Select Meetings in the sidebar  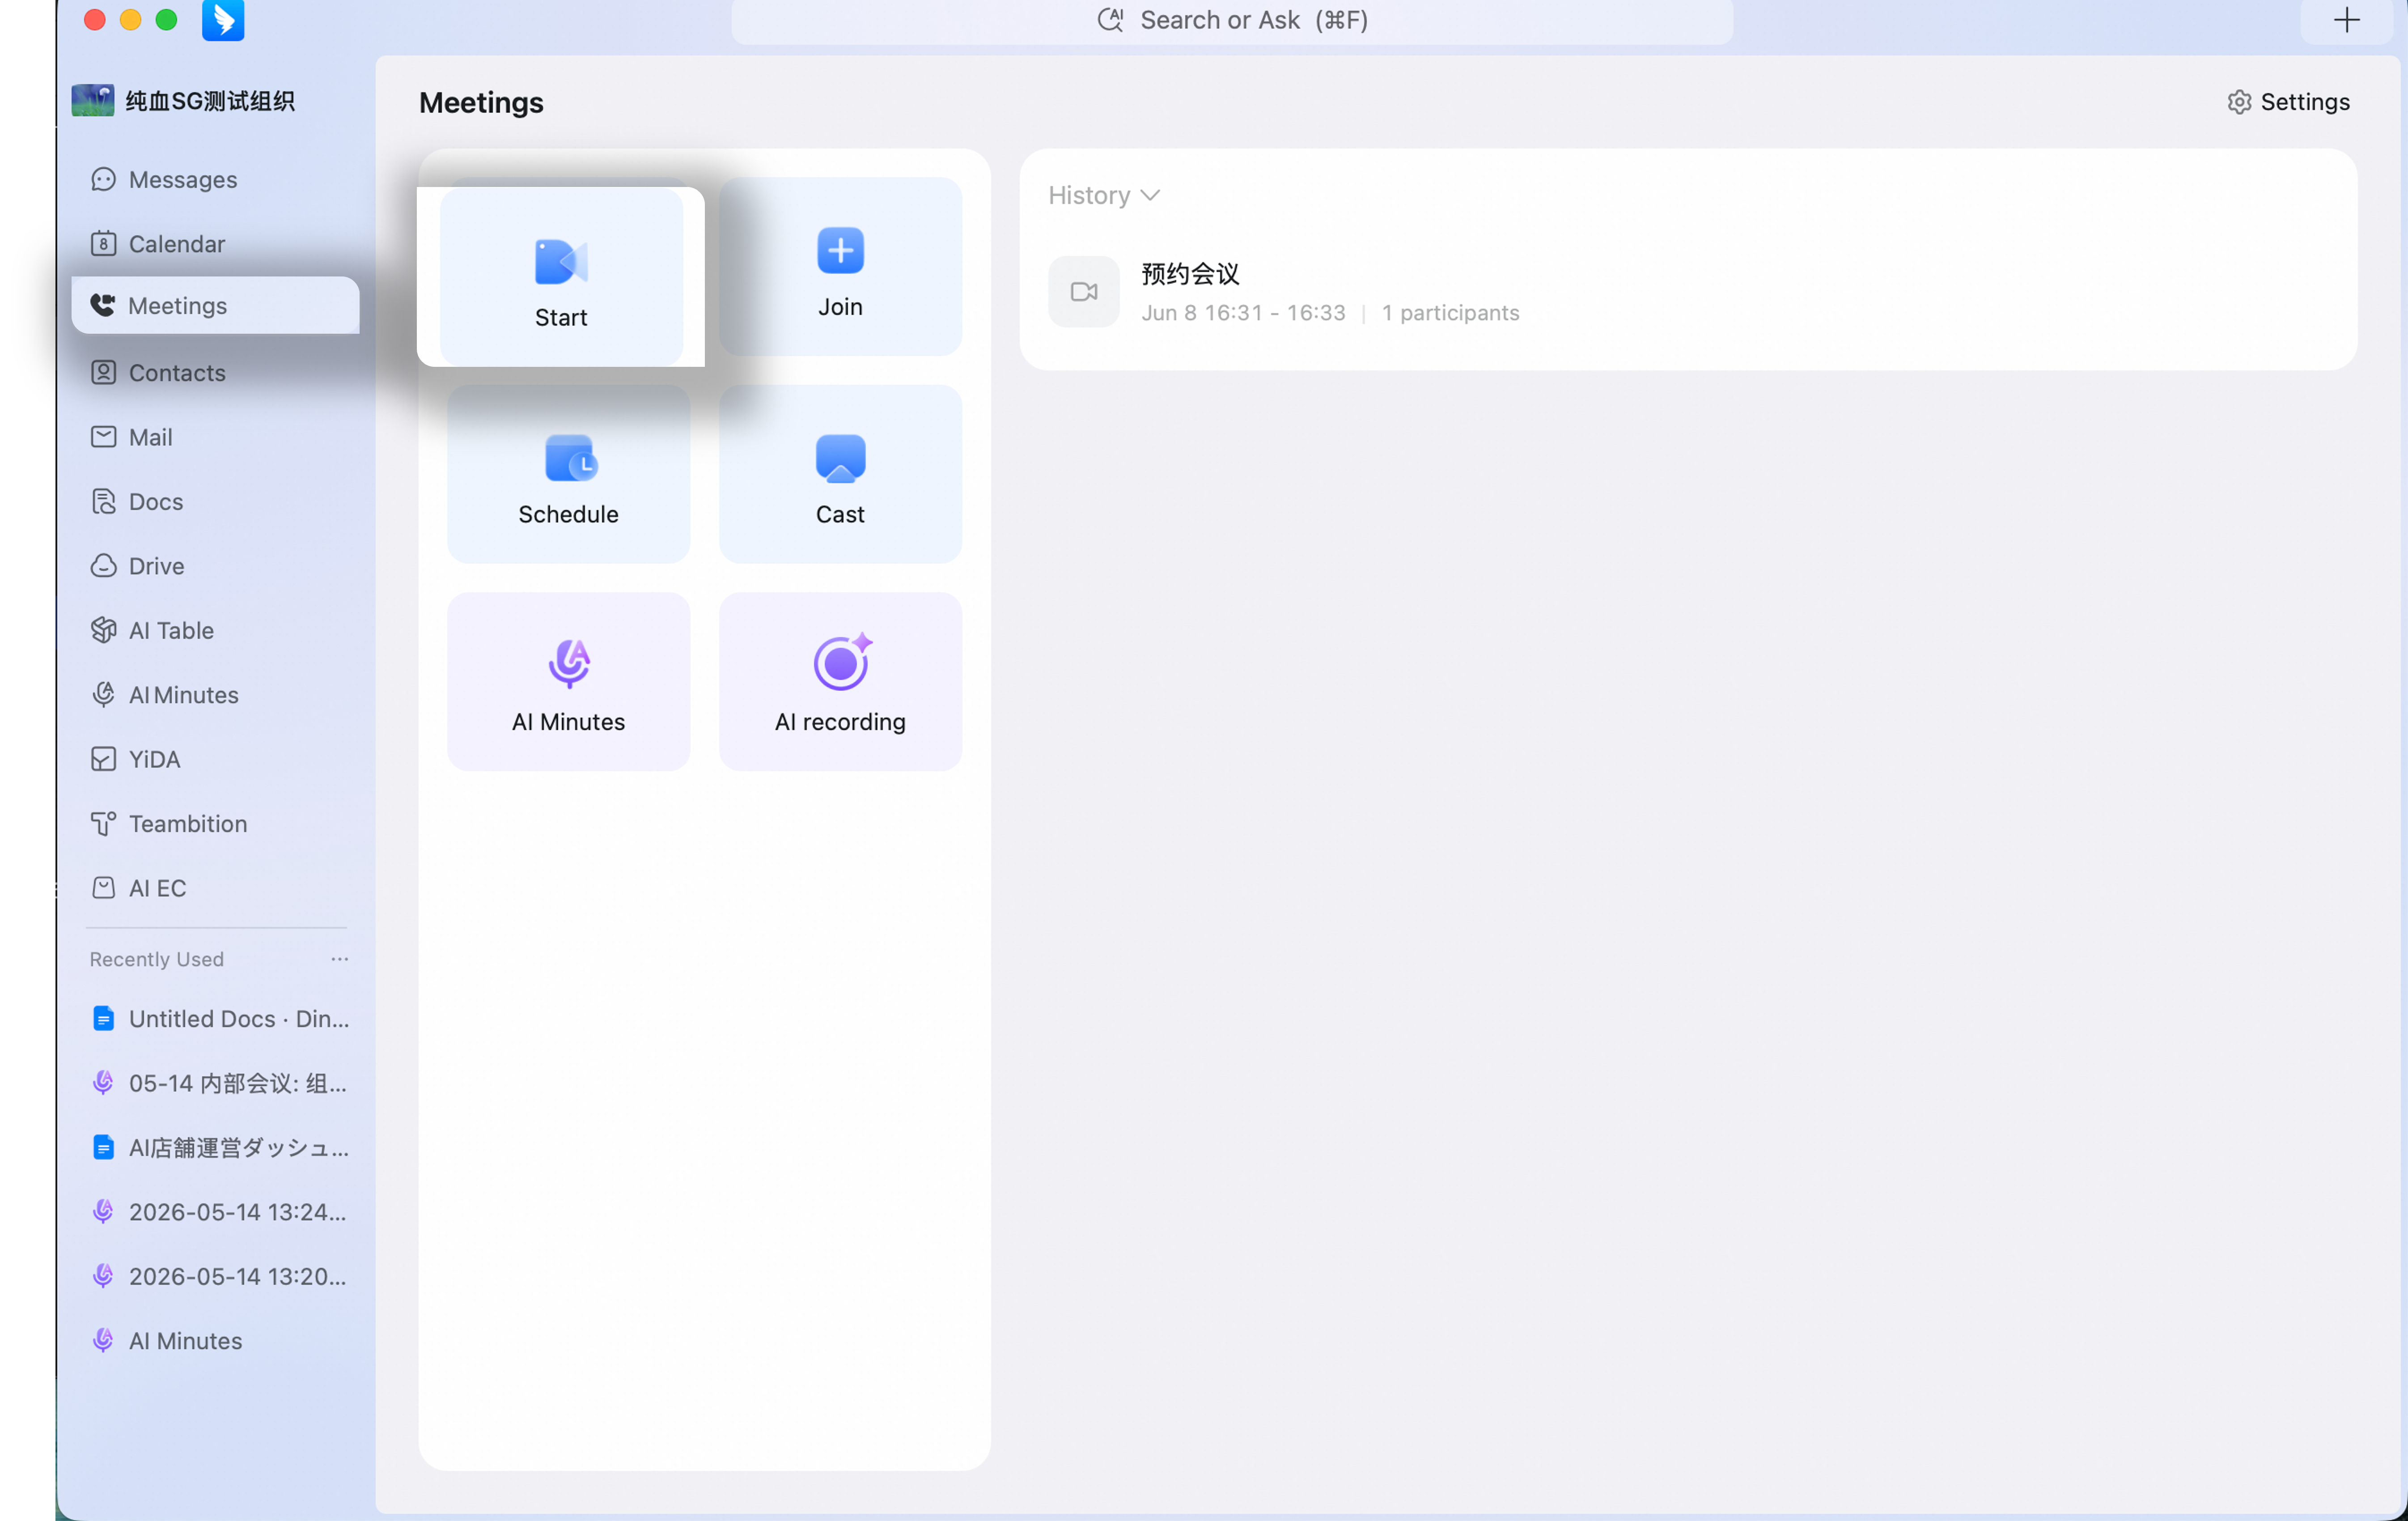point(216,305)
